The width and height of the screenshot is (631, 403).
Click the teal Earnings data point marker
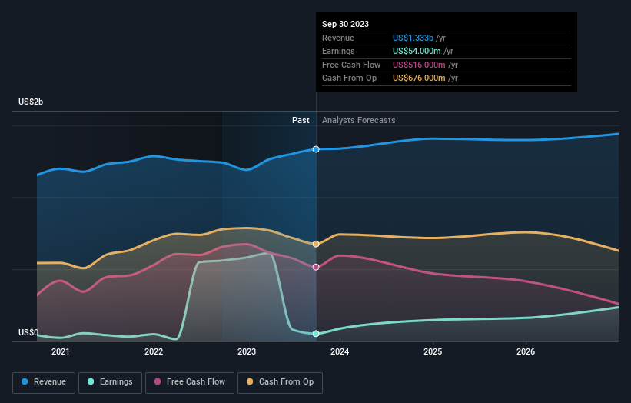pos(316,333)
